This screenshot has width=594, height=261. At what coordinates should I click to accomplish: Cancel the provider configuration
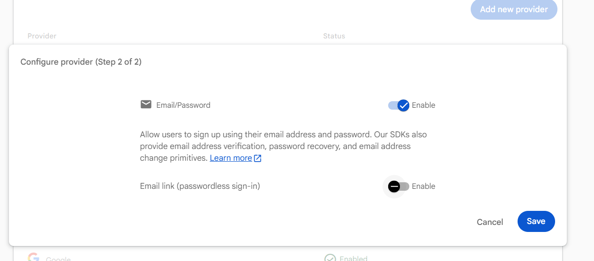click(490, 222)
